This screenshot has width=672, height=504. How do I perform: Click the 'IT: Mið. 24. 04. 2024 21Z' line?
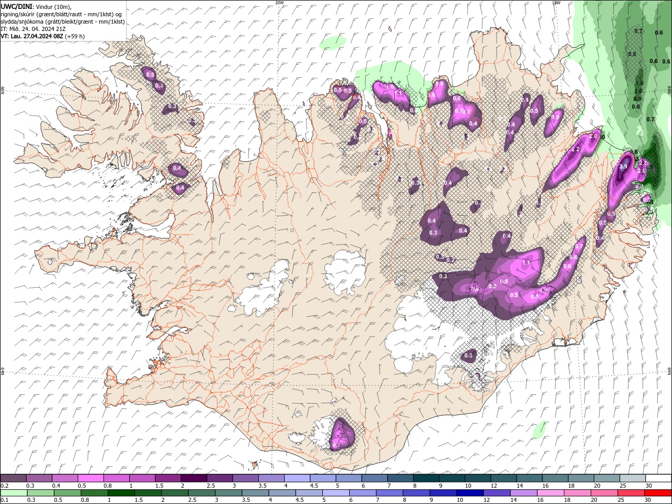[x=33, y=29]
